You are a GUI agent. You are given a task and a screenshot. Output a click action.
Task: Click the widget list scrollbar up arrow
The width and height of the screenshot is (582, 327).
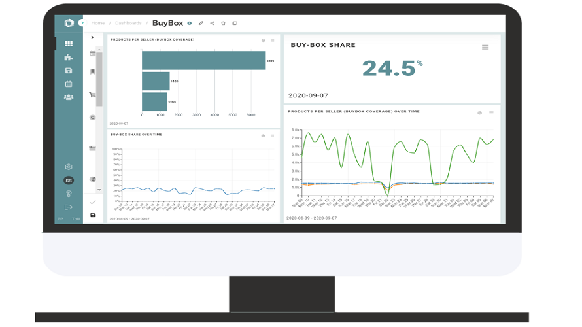point(99,49)
